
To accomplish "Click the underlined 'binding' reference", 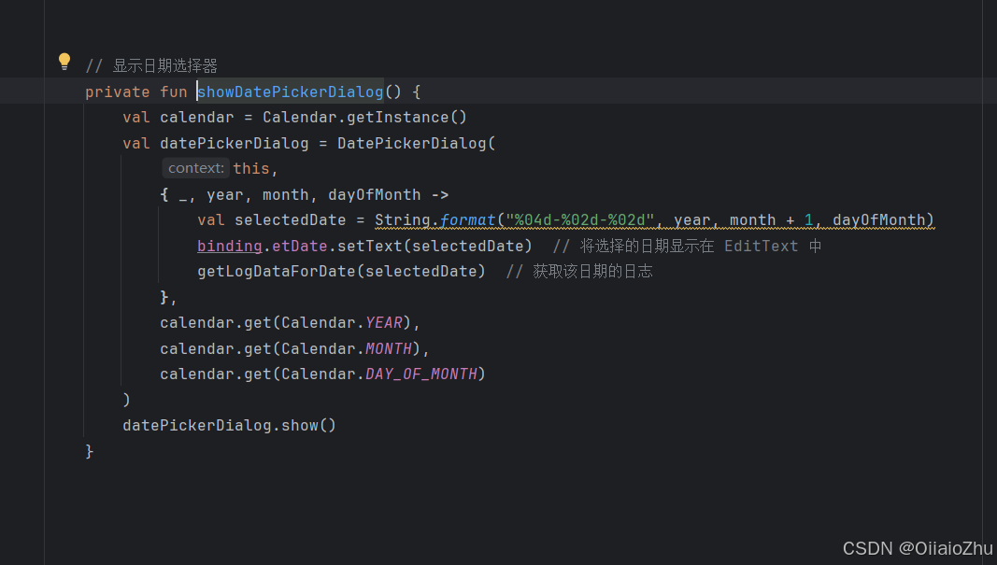I will click(230, 246).
